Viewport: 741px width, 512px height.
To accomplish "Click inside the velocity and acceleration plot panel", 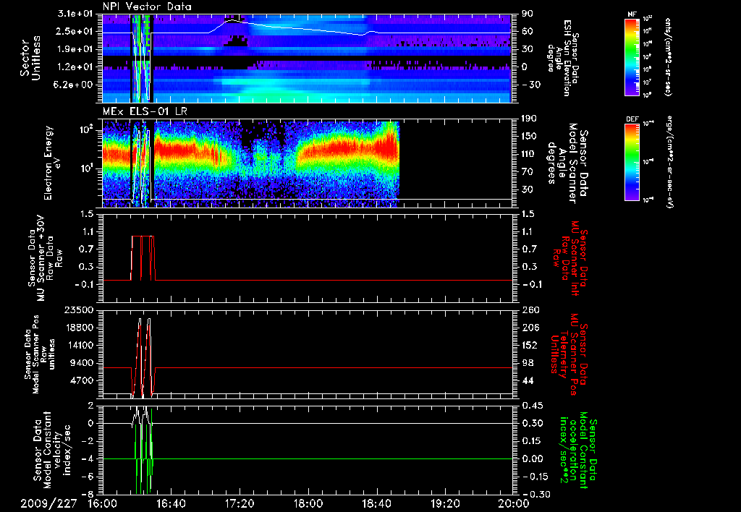I will point(307,450).
